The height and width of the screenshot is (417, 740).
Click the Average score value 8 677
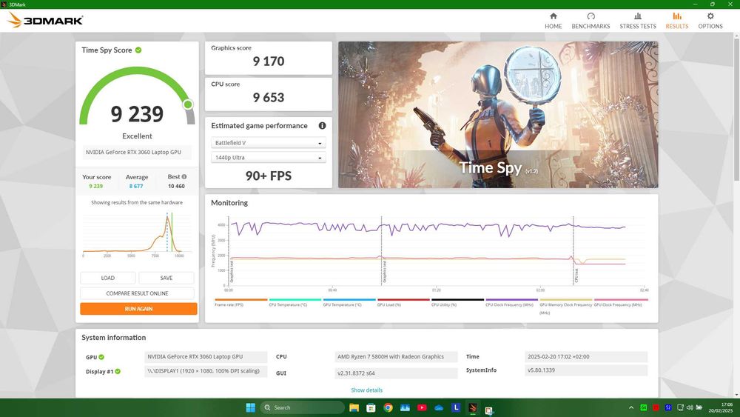[x=136, y=186]
